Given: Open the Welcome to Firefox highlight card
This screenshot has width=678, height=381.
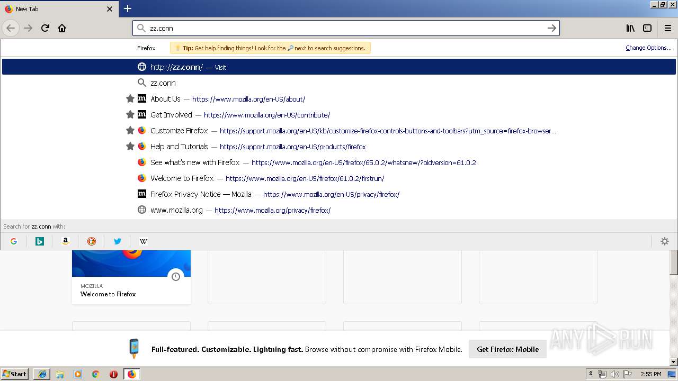Looking at the screenshot, I should [x=131, y=277].
